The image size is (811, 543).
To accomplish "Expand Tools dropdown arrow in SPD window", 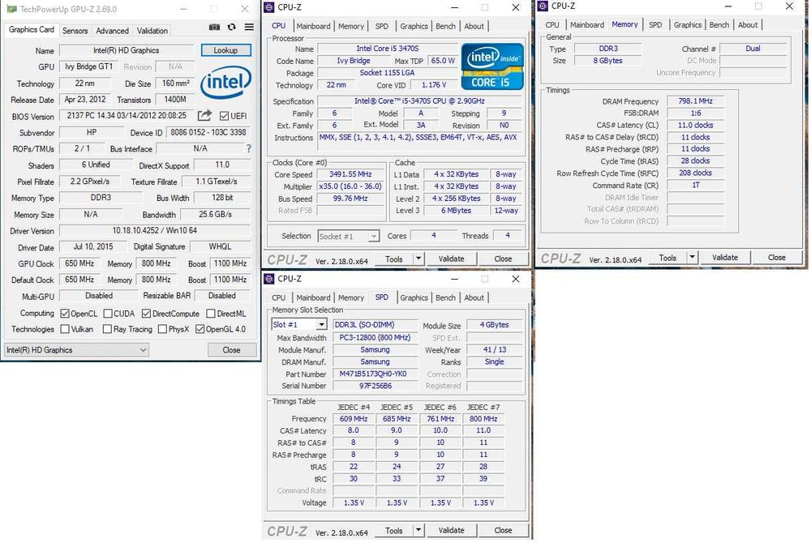I will click(x=418, y=530).
